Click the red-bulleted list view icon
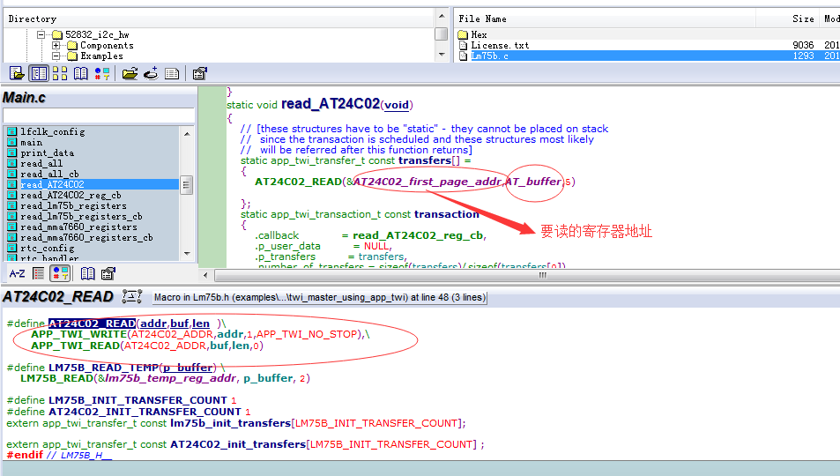Image resolution: width=840 pixels, height=476 pixels. pos(39,274)
